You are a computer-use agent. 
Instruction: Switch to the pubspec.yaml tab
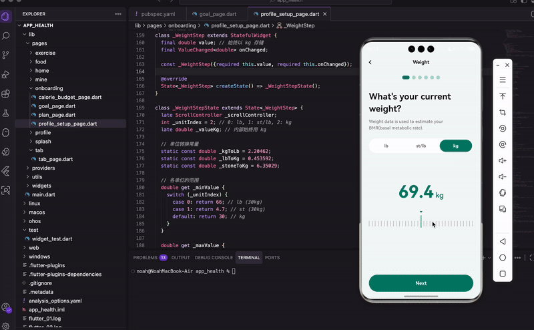(158, 14)
